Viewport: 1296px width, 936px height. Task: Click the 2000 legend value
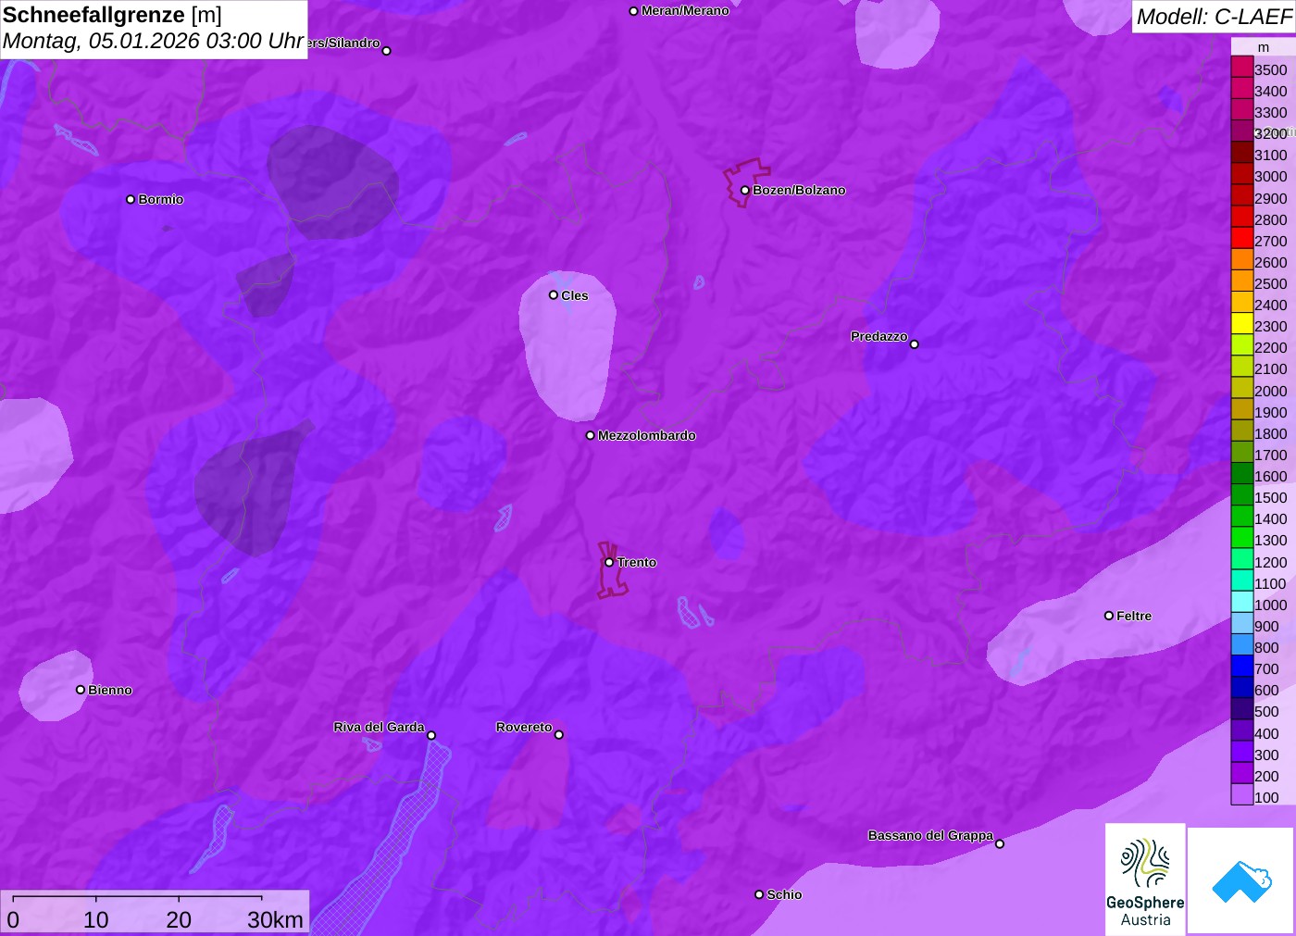click(1271, 391)
